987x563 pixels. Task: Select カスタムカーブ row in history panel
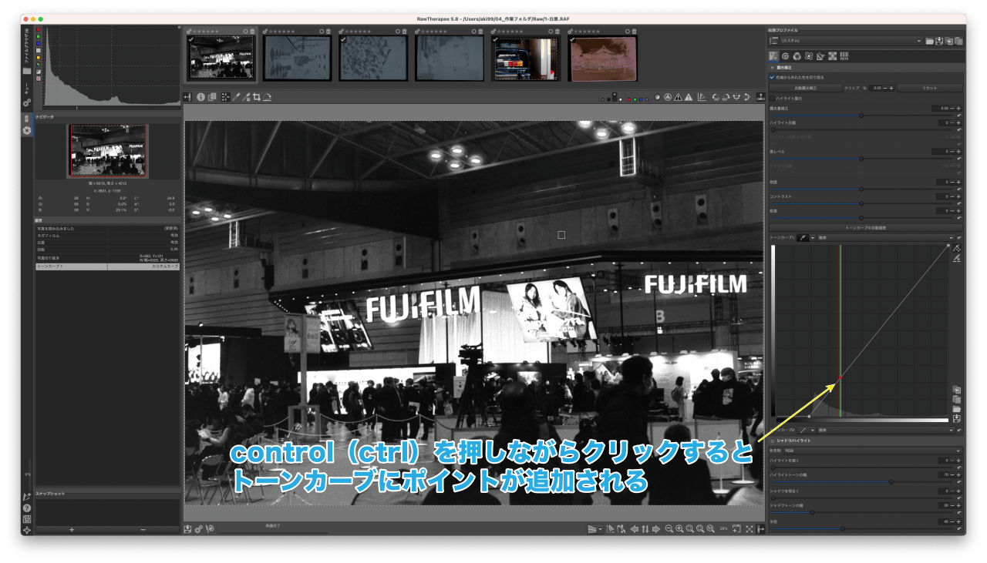point(107,266)
